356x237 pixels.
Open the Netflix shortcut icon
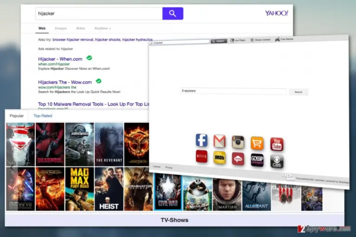click(201, 156)
